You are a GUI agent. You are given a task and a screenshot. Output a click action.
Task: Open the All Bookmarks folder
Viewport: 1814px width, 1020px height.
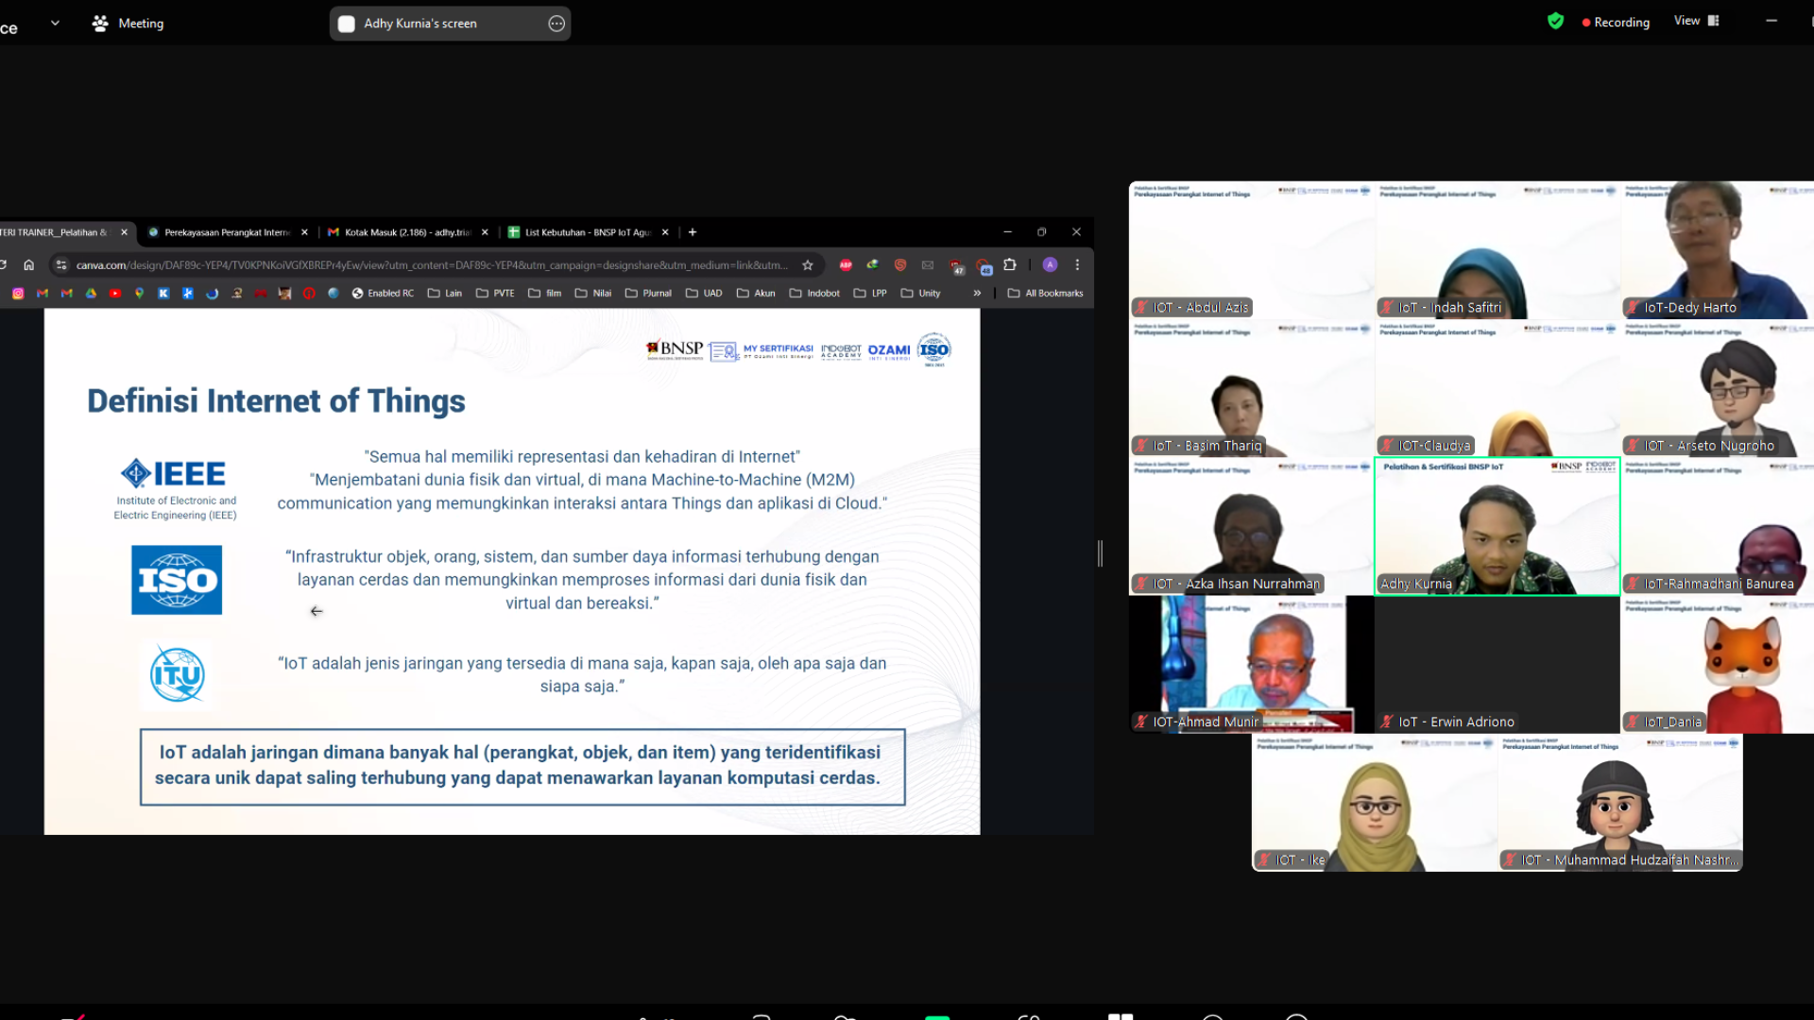tap(1046, 294)
